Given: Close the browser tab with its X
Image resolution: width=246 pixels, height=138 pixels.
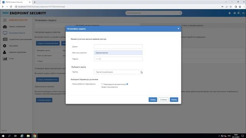Looking at the screenshot, I should point(30,2).
